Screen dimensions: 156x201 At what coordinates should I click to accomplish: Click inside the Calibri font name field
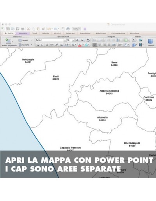(50, 40)
